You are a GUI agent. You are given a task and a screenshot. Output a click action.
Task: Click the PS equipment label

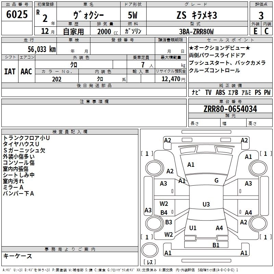pos(258,92)
